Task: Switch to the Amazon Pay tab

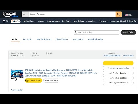Action: coord(78,39)
